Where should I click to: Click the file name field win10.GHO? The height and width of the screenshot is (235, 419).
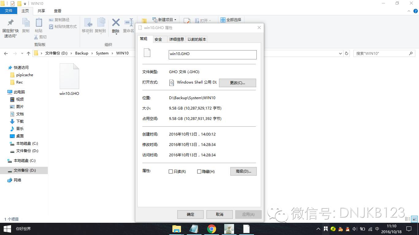[x=213, y=54]
